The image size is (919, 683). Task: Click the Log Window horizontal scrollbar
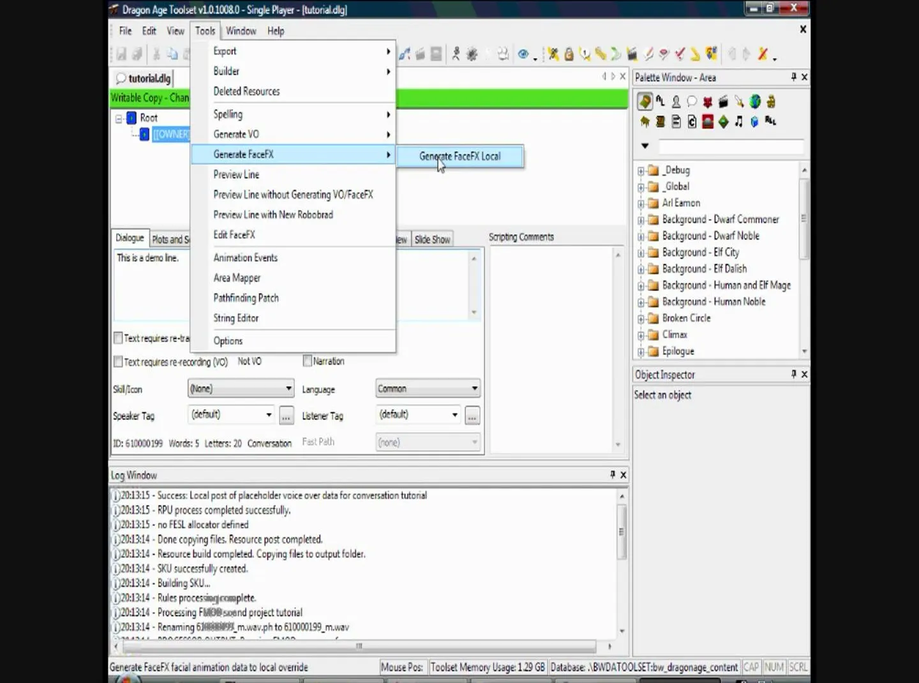(360, 646)
